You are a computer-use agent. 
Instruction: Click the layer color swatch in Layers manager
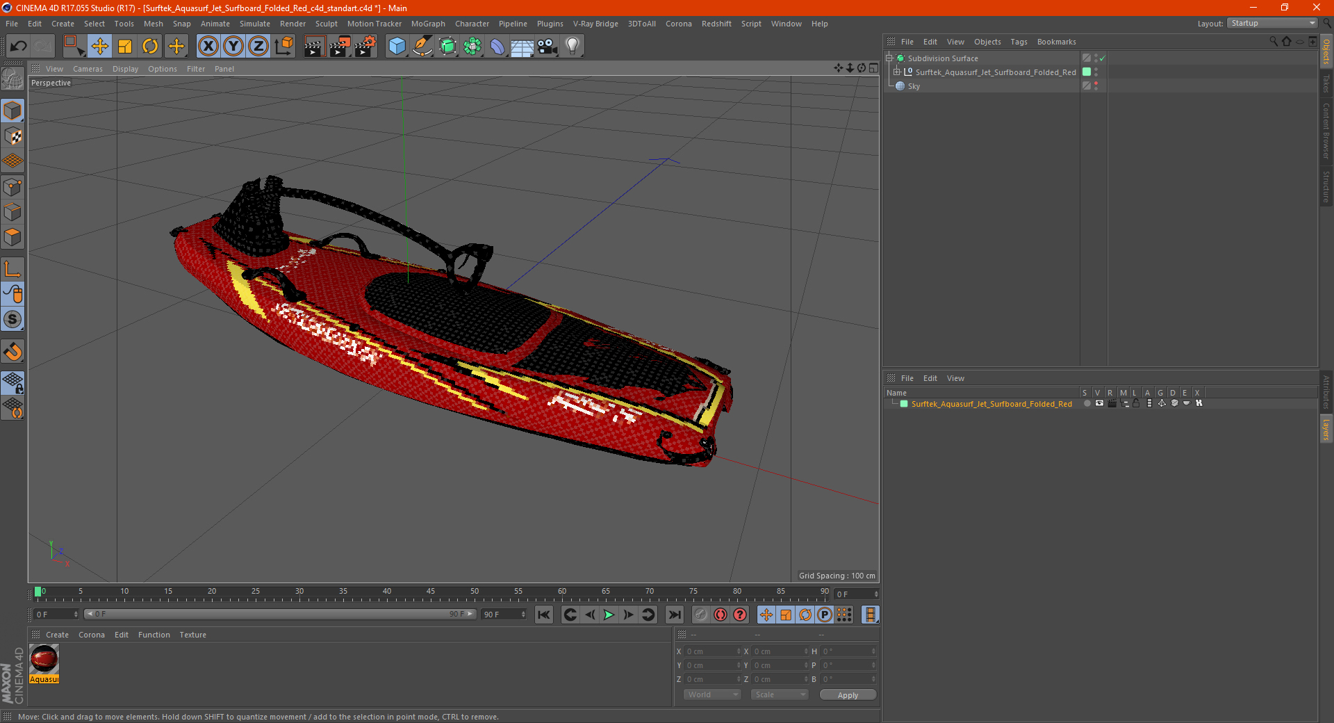(904, 404)
